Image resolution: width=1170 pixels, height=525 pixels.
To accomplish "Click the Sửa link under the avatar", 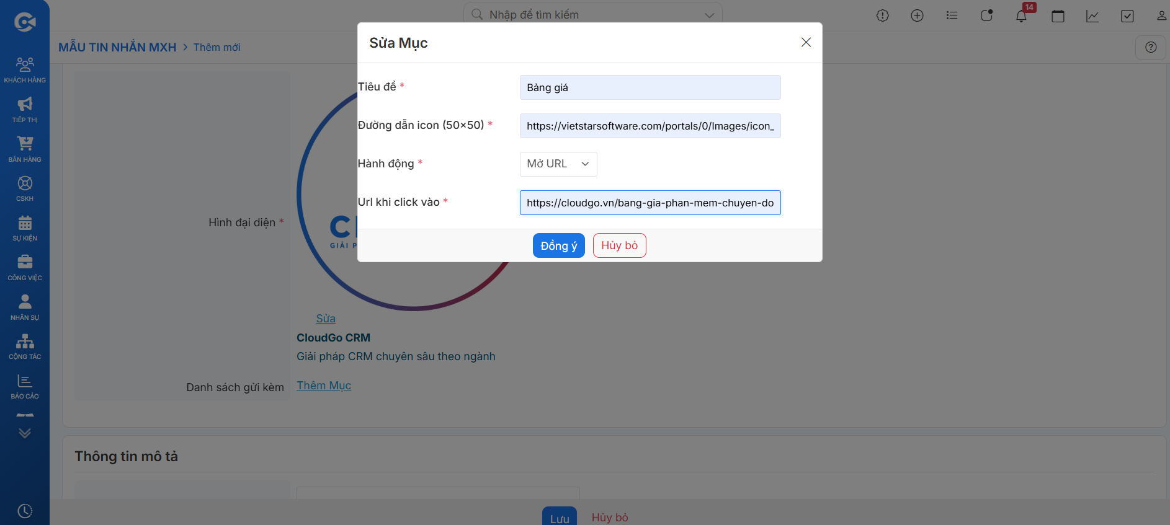I will [x=326, y=319].
